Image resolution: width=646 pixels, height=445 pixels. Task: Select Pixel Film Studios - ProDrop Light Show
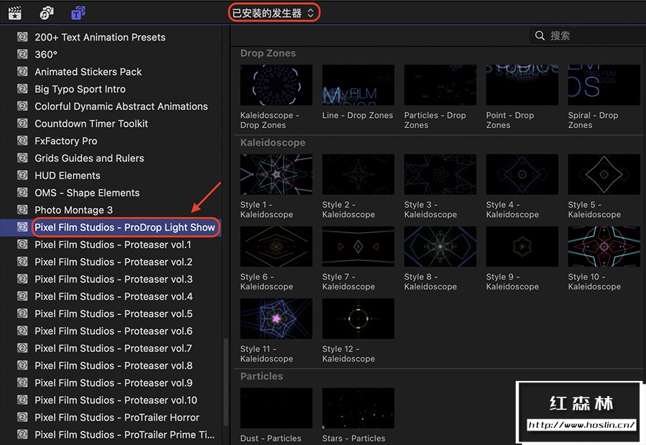click(x=125, y=227)
